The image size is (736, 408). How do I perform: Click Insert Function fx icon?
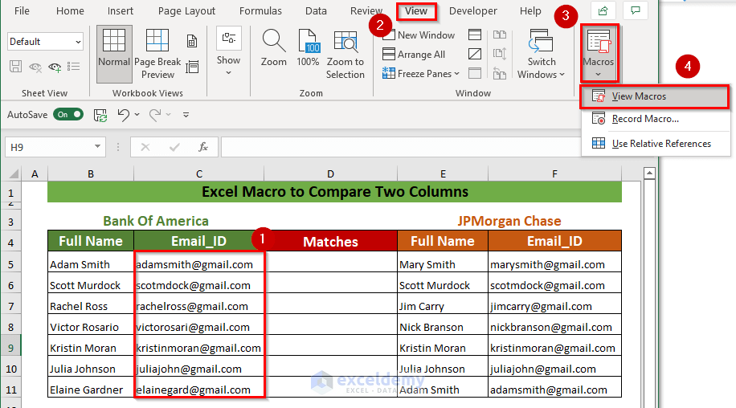pyautogui.click(x=203, y=147)
